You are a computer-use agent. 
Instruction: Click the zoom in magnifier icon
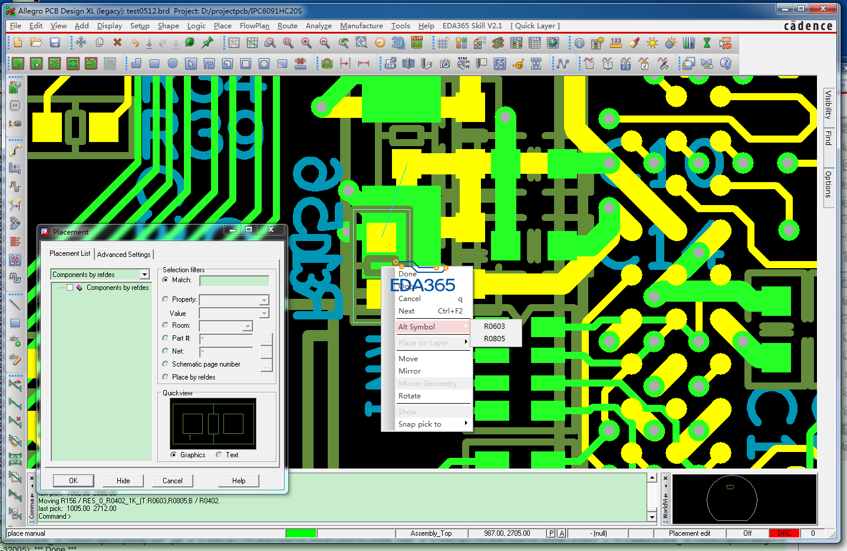click(x=306, y=42)
